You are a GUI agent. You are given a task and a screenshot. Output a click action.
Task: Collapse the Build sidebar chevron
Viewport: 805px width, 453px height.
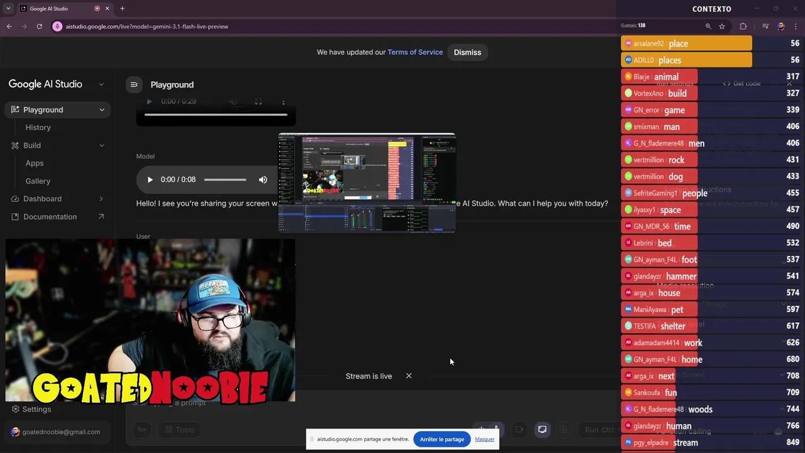pos(102,145)
